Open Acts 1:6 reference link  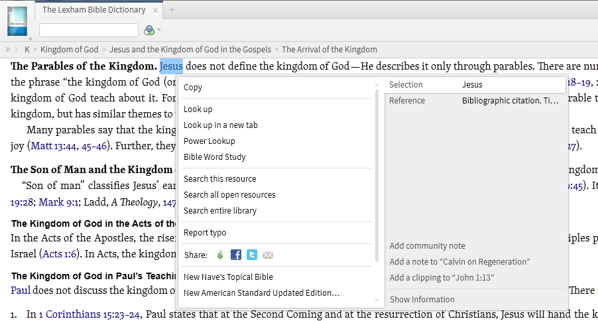click(x=60, y=254)
